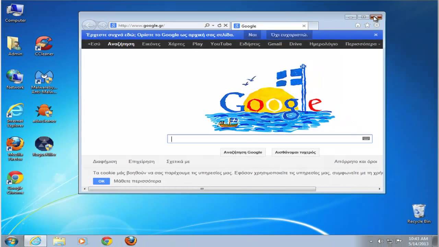Click Ναι on the homepage prompt
The width and height of the screenshot is (439, 247).
click(x=252, y=35)
